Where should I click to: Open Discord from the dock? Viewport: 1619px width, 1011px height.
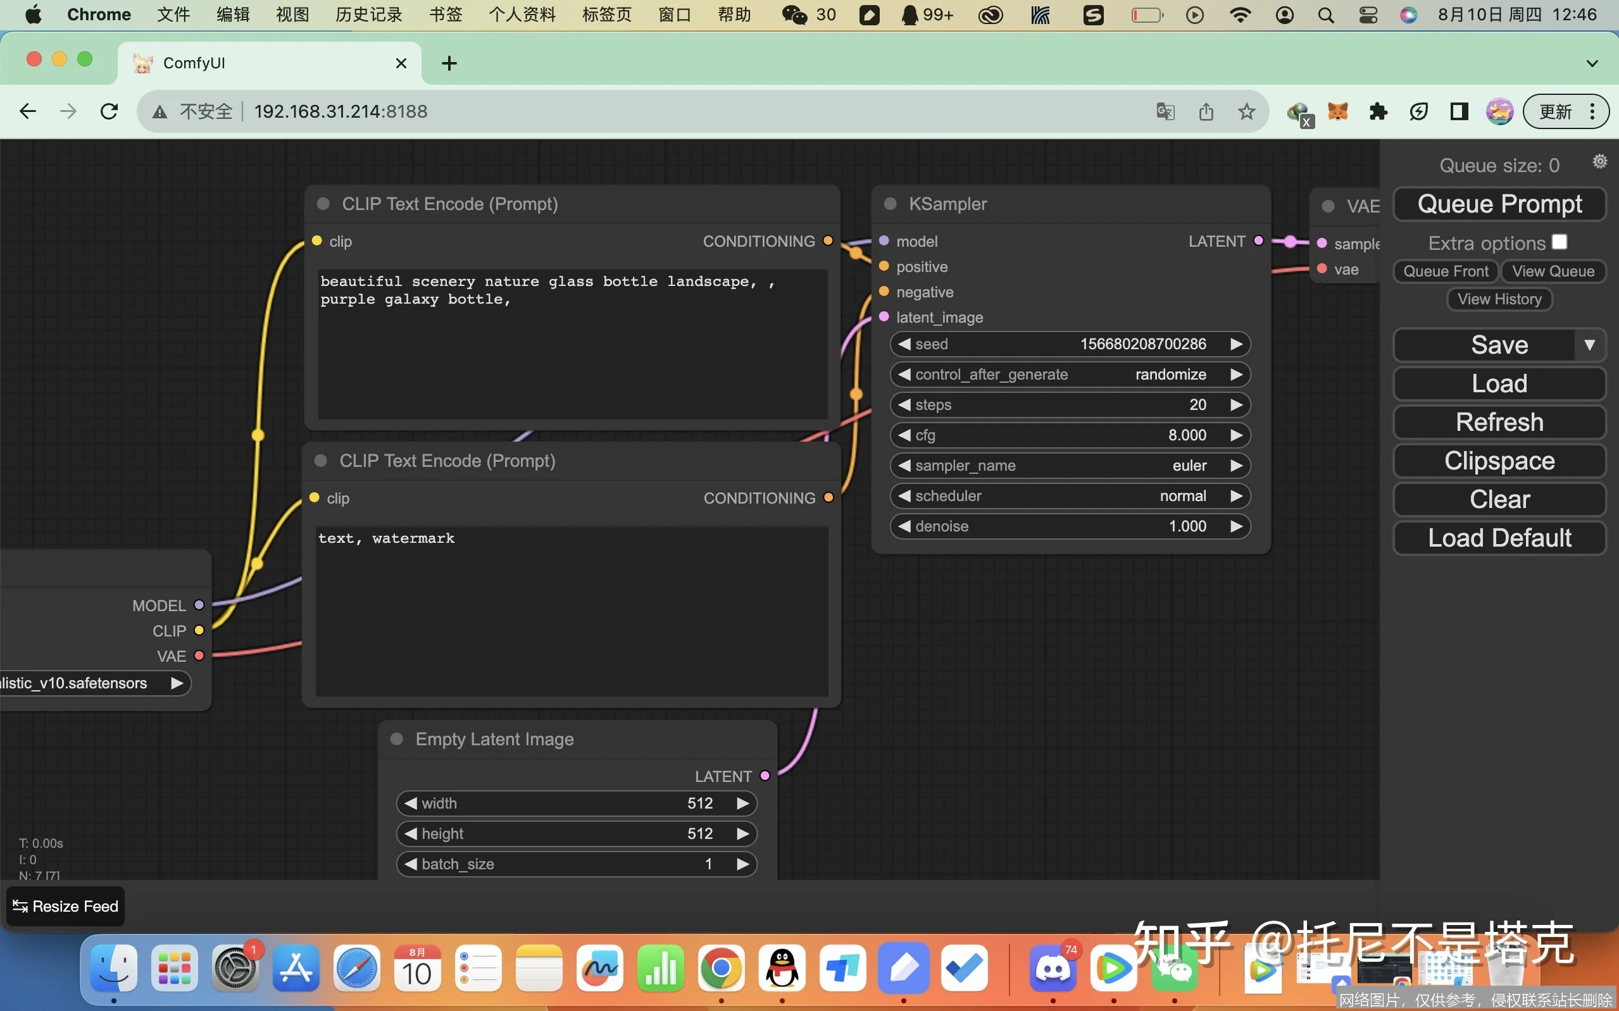(1053, 967)
